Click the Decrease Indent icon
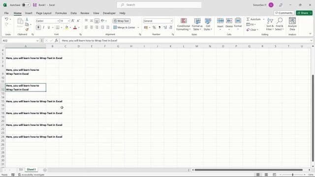This screenshot has width=315, height=177. coord(102,28)
